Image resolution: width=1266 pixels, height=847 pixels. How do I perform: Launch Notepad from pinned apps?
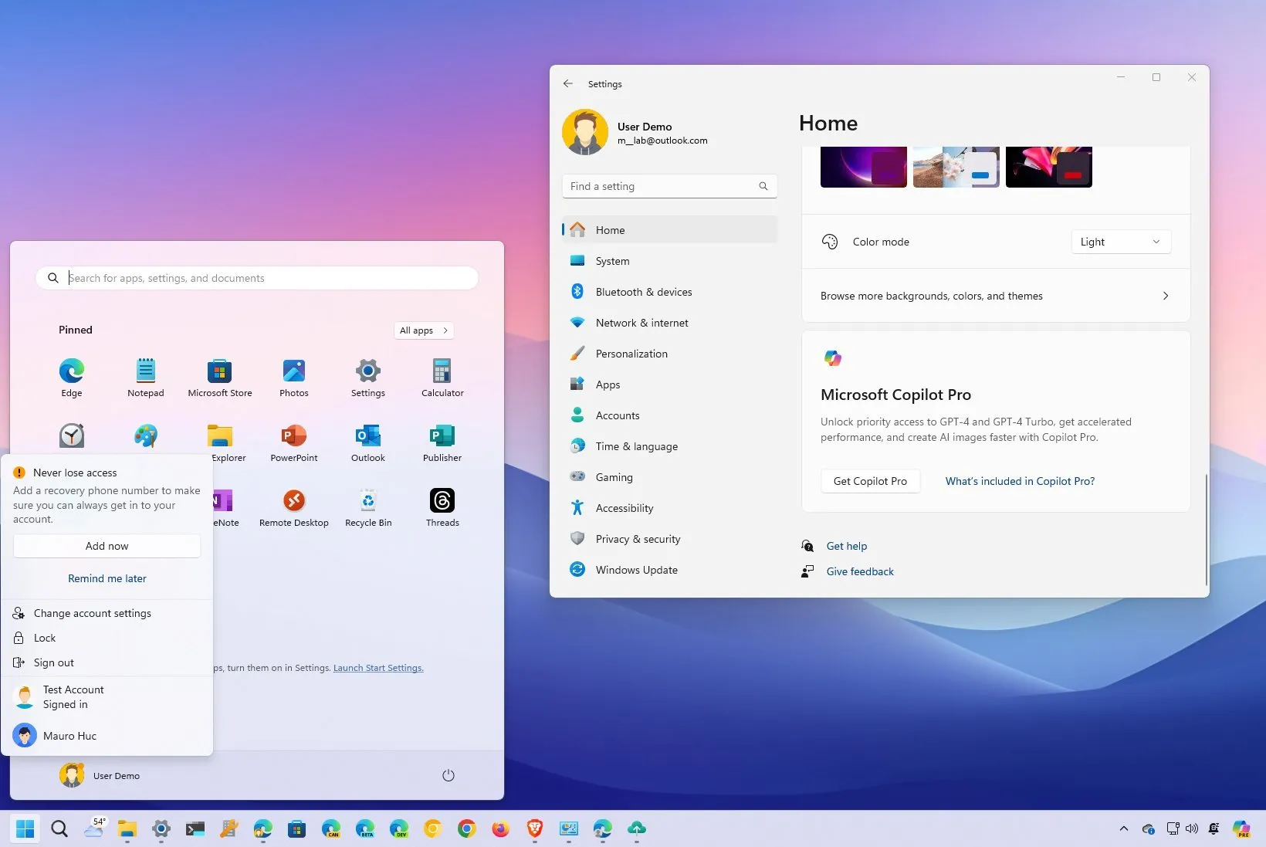point(146,378)
